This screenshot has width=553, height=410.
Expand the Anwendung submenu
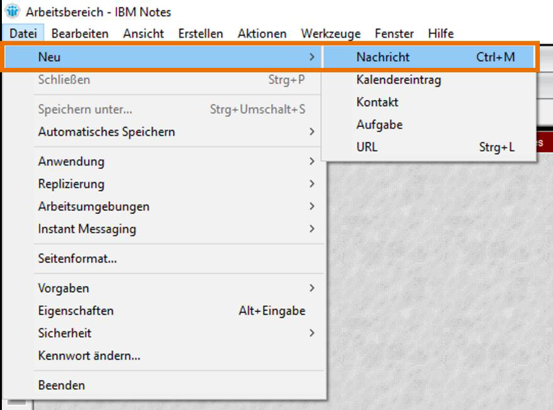tap(71, 162)
